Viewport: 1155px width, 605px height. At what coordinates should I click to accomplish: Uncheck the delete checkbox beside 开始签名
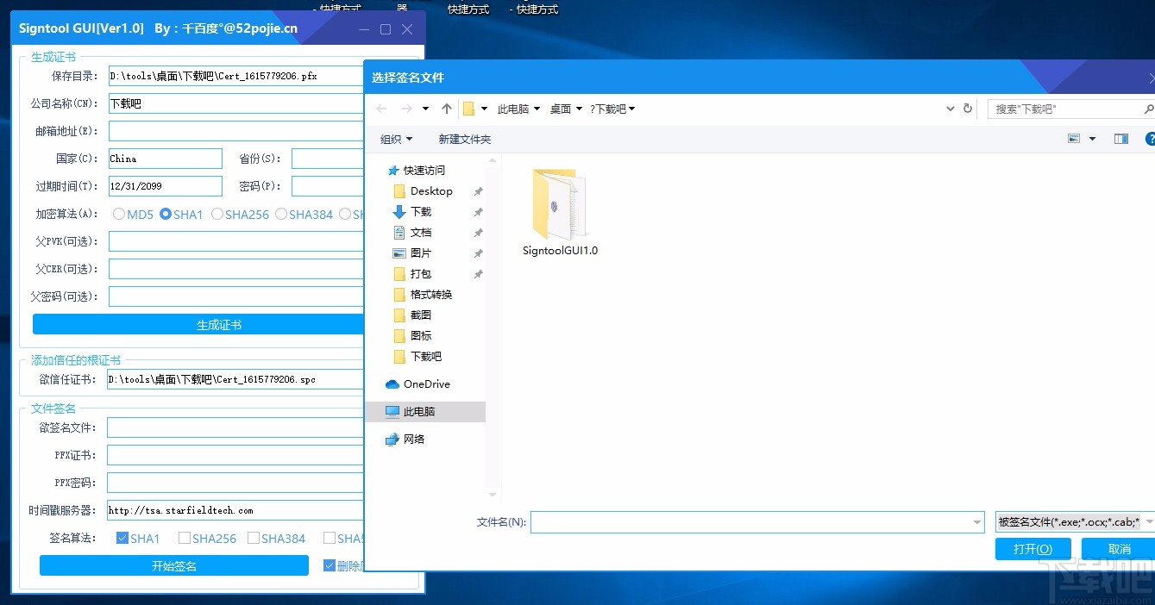(329, 564)
